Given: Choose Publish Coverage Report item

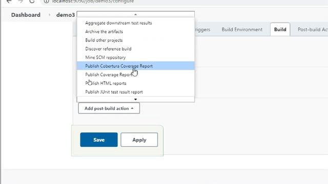Looking at the screenshot, I should [x=135, y=75].
